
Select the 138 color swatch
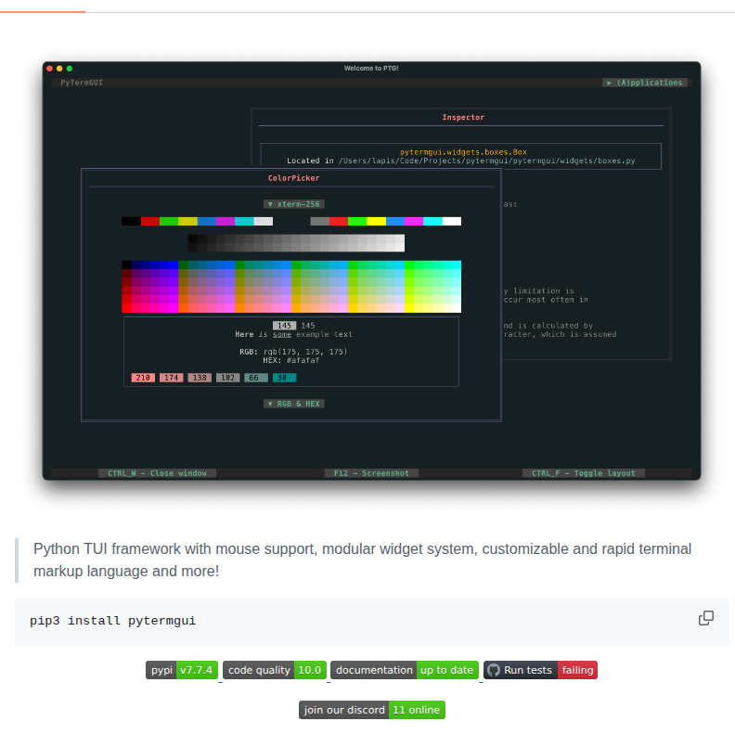point(200,378)
